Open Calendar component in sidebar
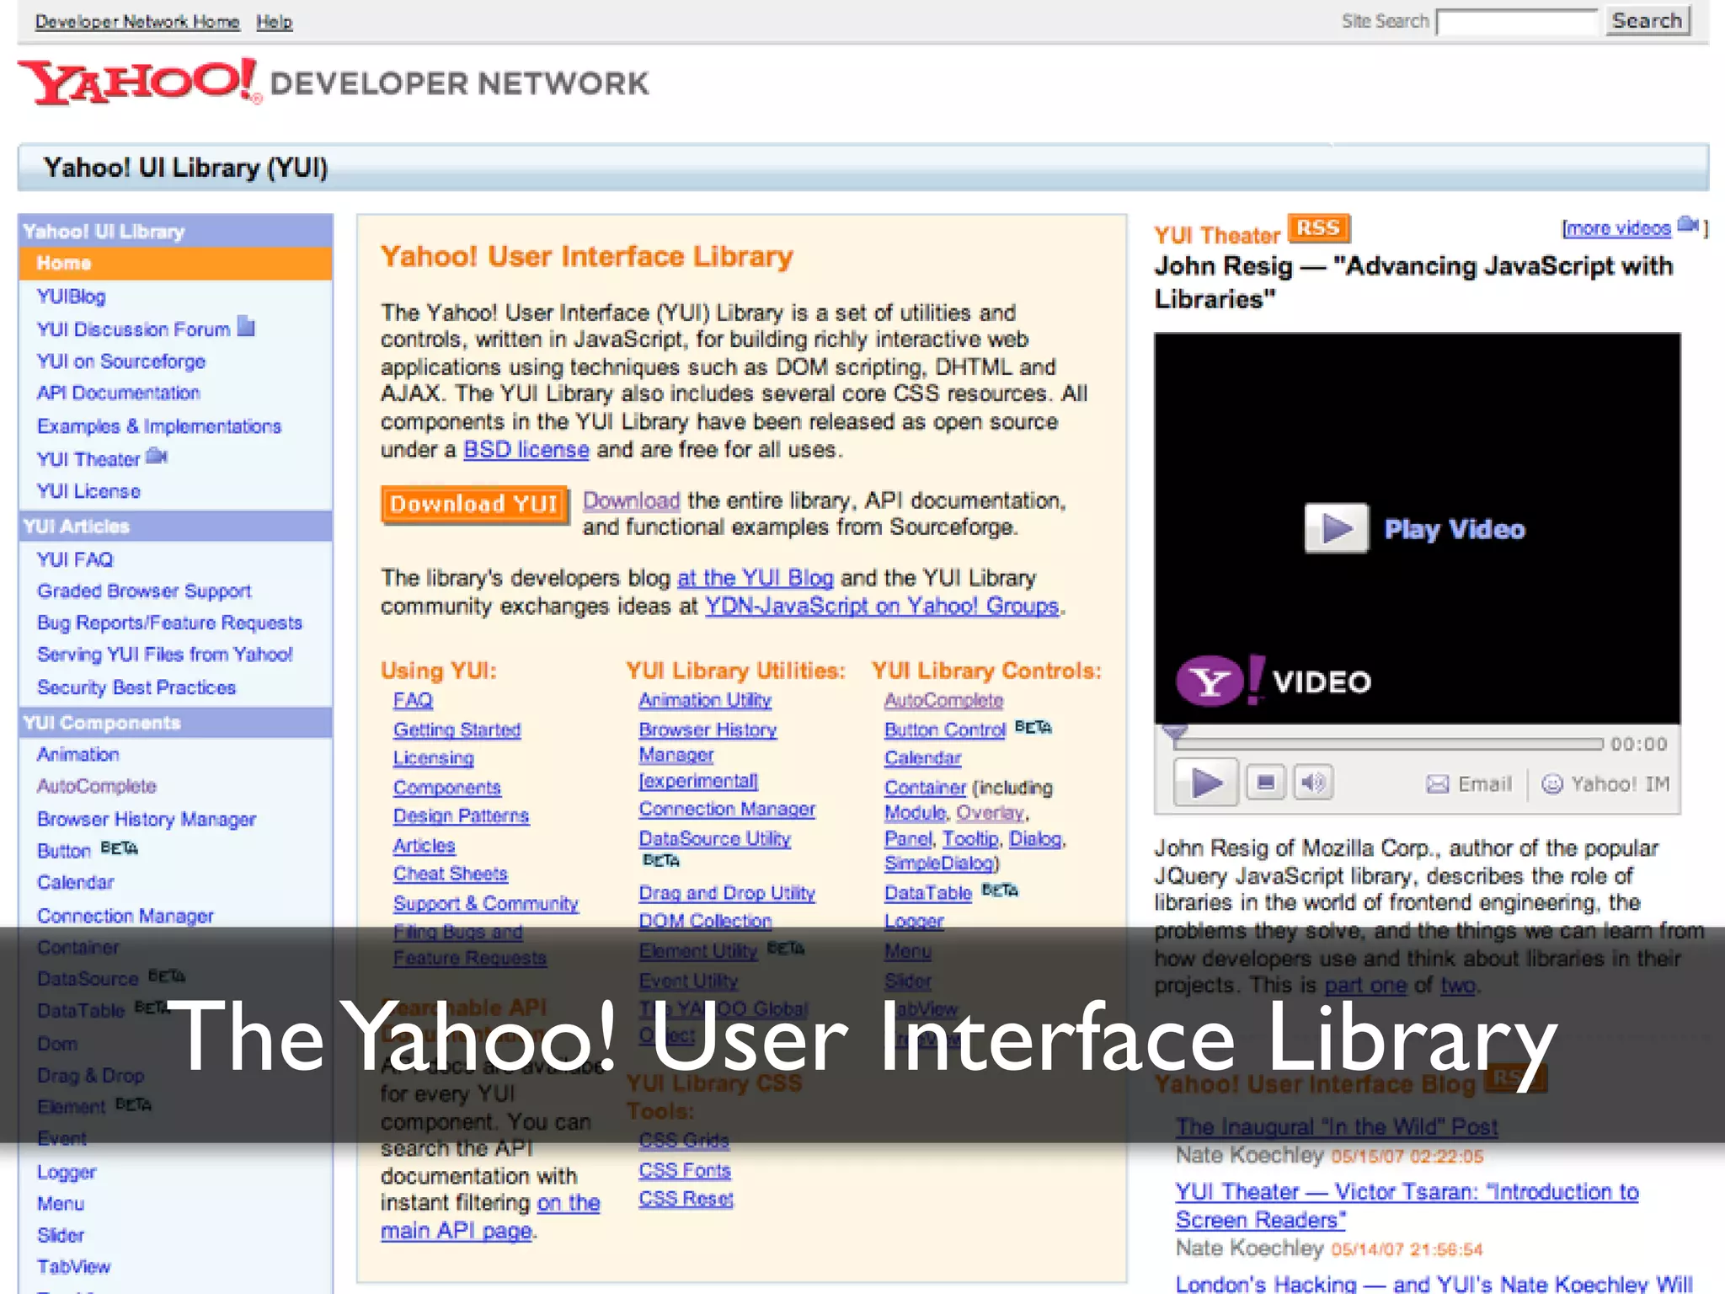The height and width of the screenshot is (1294, 1725). click(75, 882)
